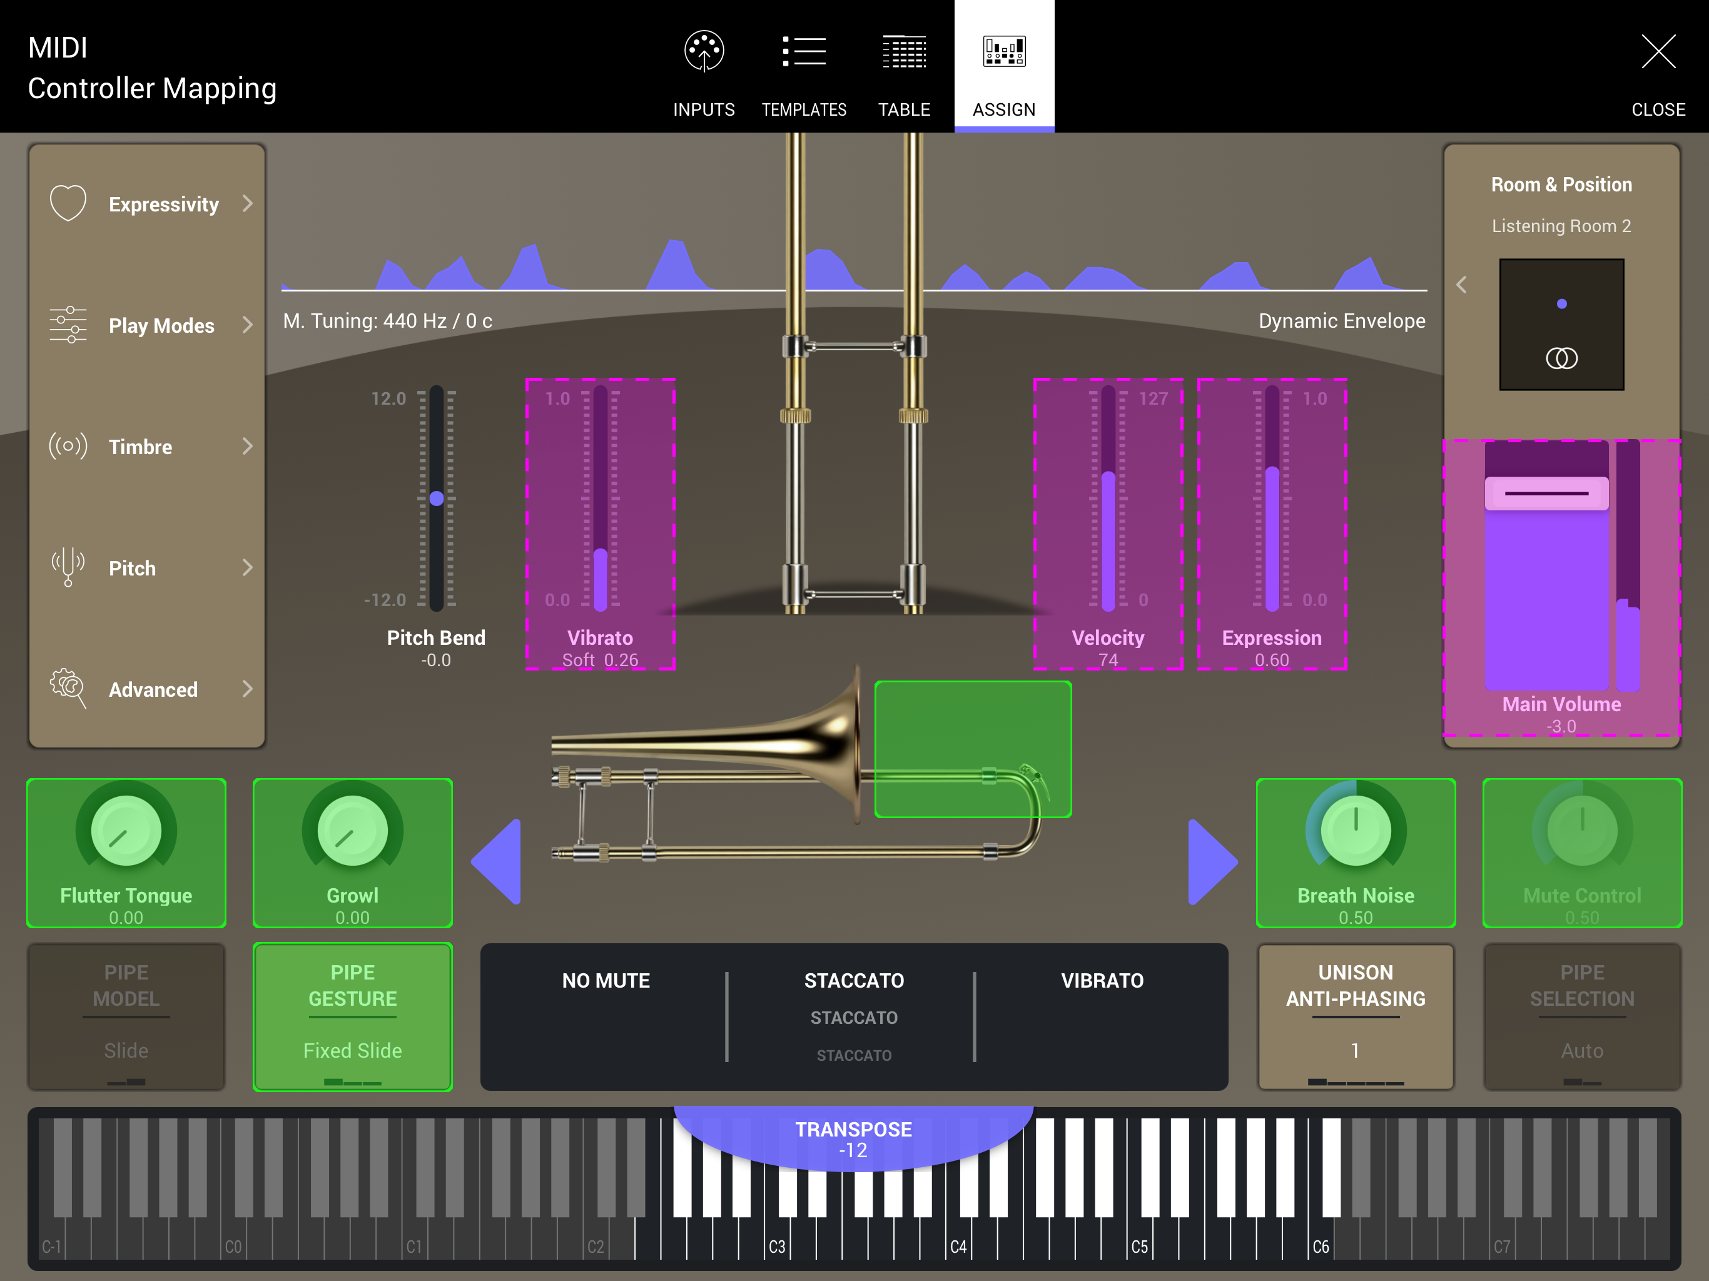Select the VIBRATO option
Viewport: 1709px width, 1281px height.
tap(1102, 980)
